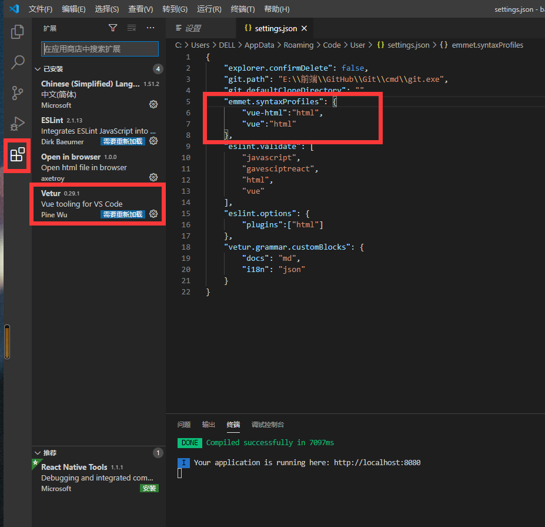Open the Extensions view icon
The image size is (545, 527).
[x=17, y=154]
